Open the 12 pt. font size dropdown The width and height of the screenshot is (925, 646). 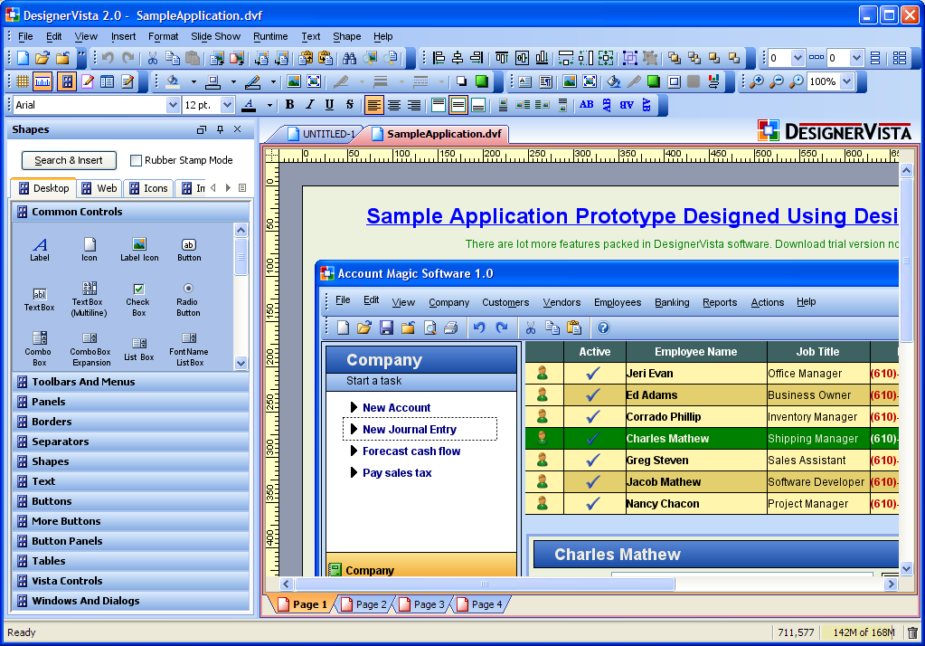pos(228,105)
